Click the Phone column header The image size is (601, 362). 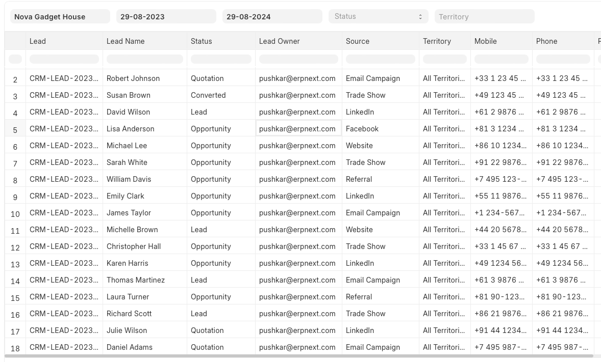[x=546, y=41]
